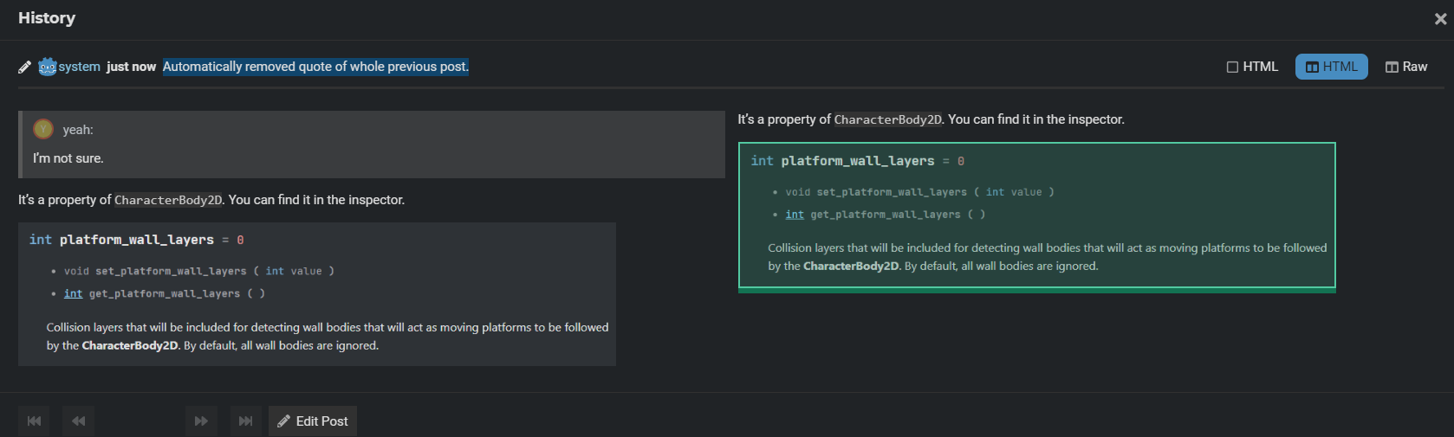Click bold CharacterBody2D in right description
Image resolution: width=1454 pixels, height=437 pixels.
click(851, 266)
